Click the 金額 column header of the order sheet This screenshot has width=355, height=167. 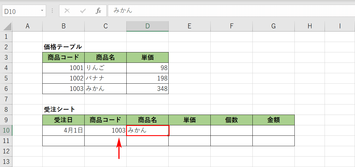pyautogui.click(x=273, y=120)
